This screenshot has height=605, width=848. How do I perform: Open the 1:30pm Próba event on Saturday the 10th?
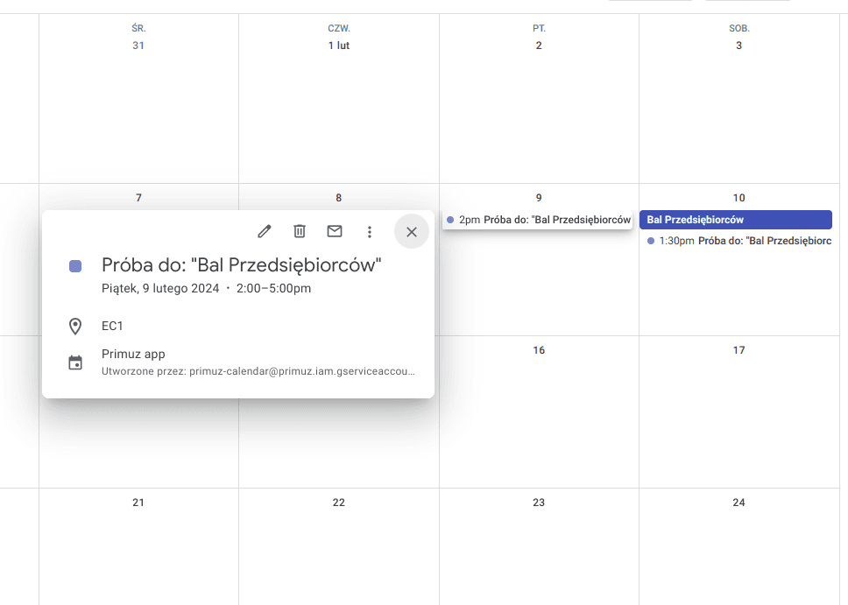point(738,241)
